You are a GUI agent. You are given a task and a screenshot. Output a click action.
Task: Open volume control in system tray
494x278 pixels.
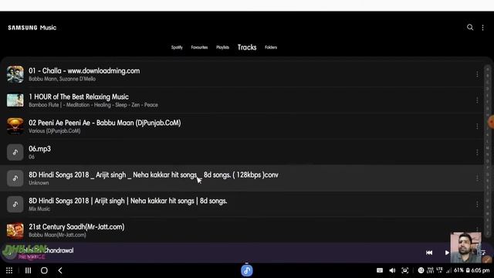[x=392, y=270]
